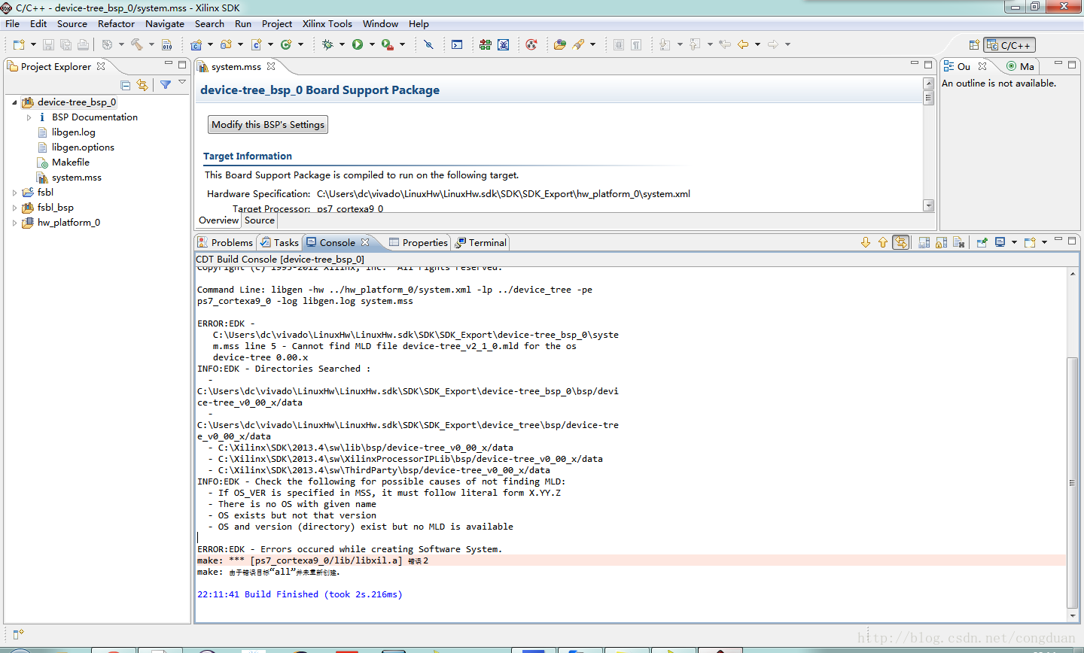Click the Pin Console icon

(x=982, y=242)
